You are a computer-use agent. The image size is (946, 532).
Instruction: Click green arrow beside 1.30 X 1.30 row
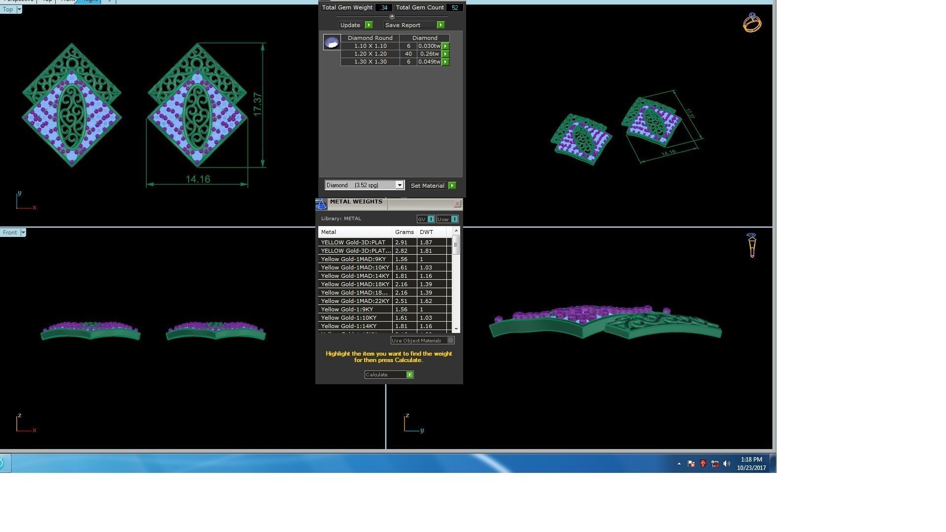click(x=445, y=62)
